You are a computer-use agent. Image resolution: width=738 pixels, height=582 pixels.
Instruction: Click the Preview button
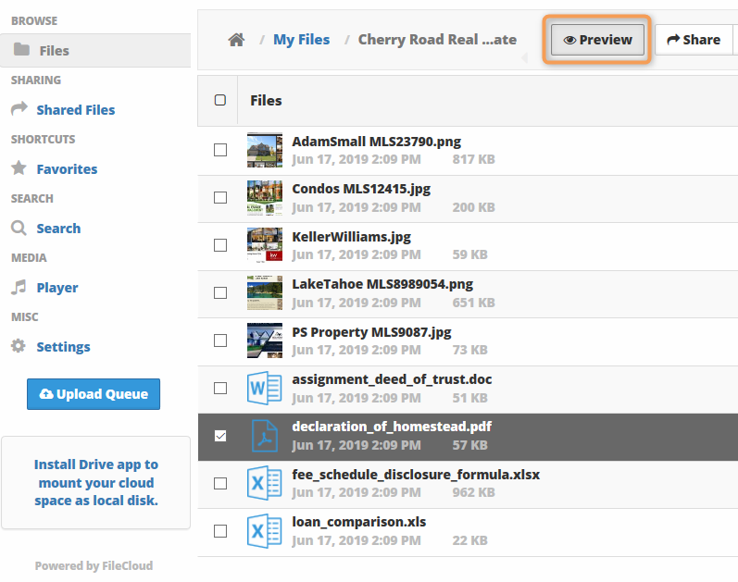click(597, 40)
